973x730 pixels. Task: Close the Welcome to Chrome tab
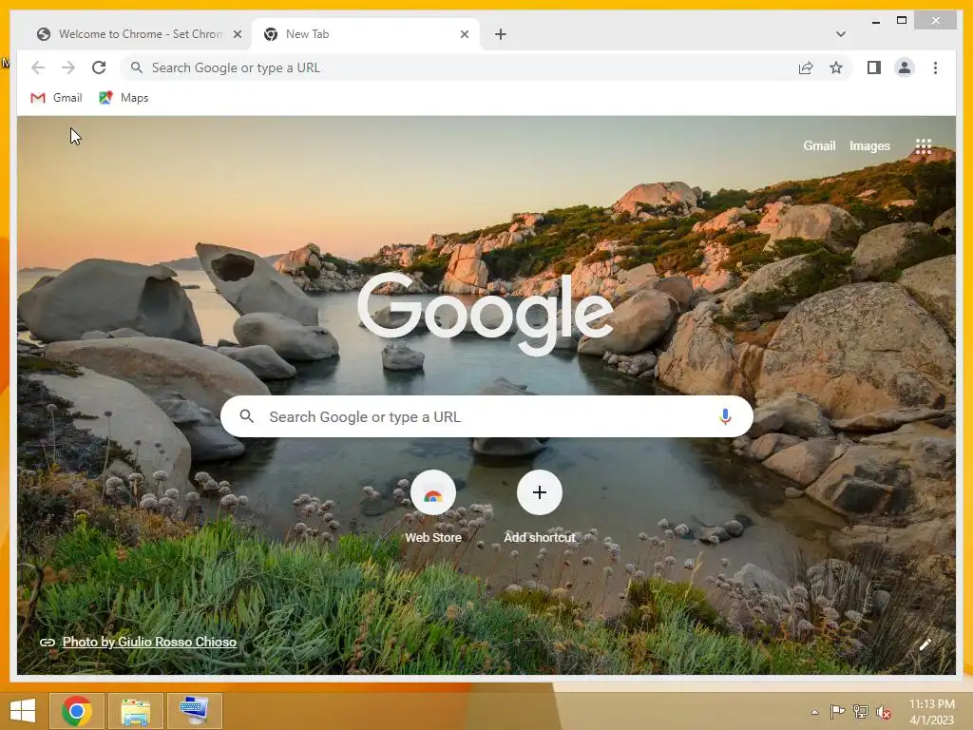click(237, 34)
